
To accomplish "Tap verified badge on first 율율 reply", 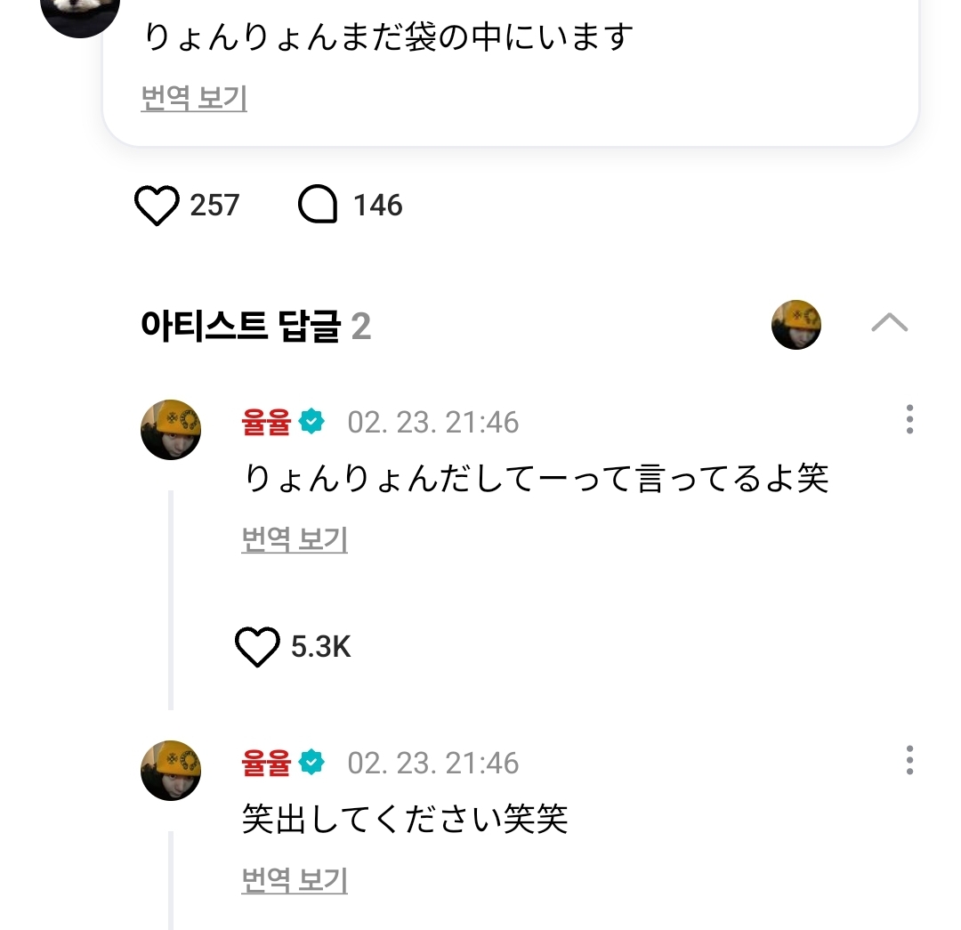I will point(311,422).
